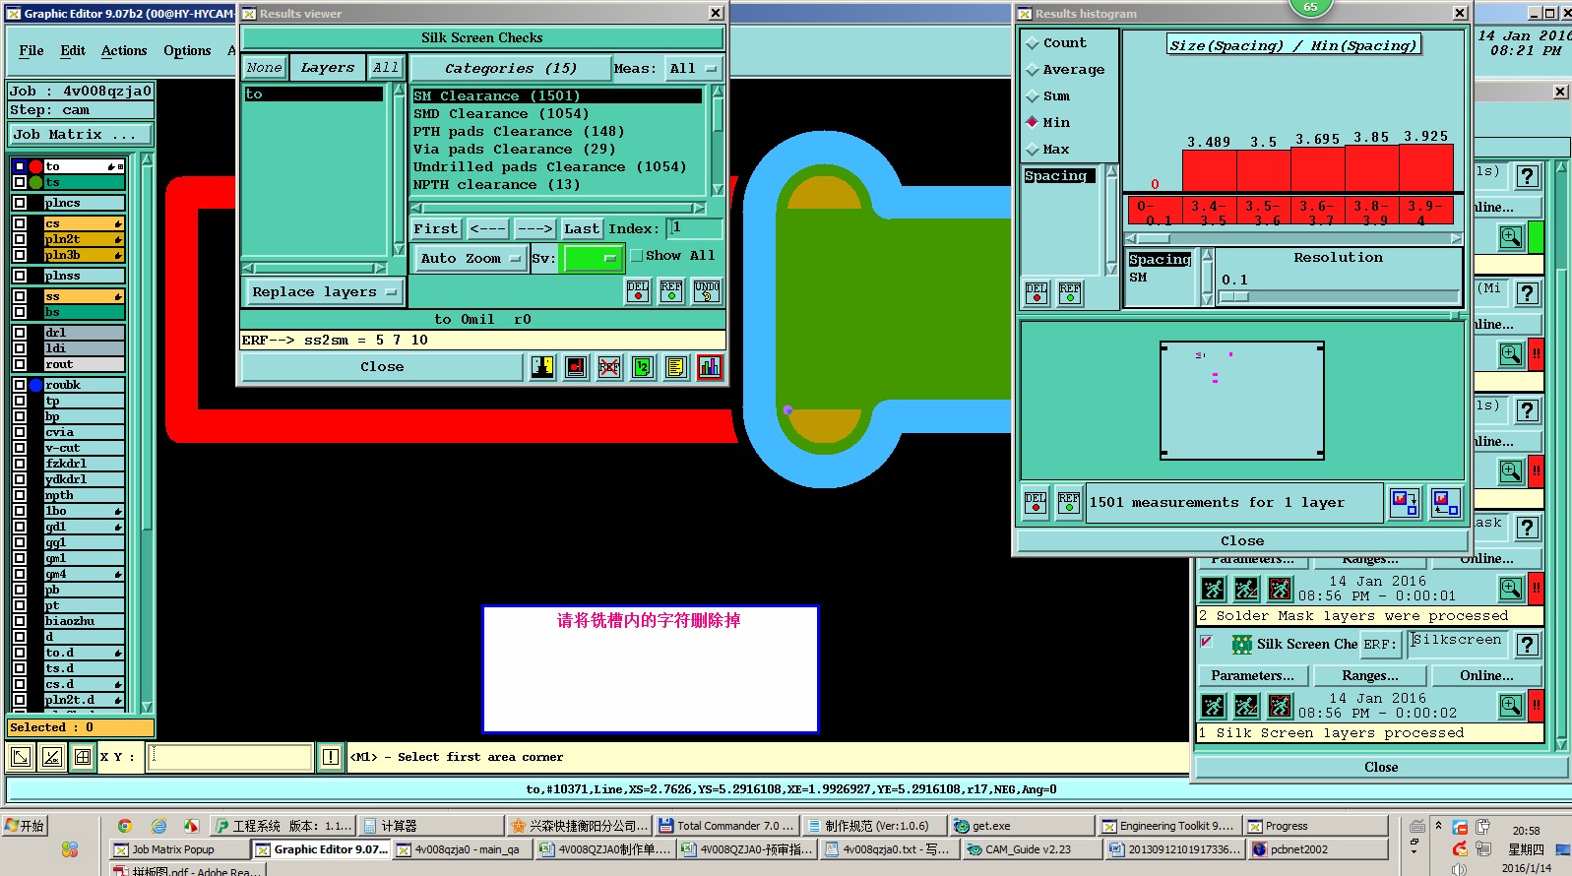
Task: Open the Auto Zoom dropdown
Action: point(469,259)
